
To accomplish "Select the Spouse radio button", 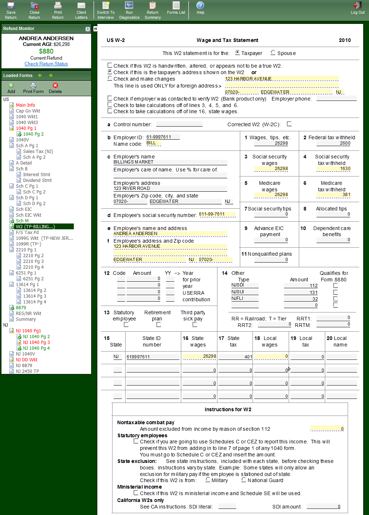I will tap(273, 53).
